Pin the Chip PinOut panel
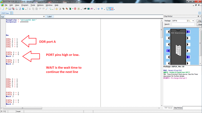This screenshot has width=202, height=113. click(x=198, y=16)
